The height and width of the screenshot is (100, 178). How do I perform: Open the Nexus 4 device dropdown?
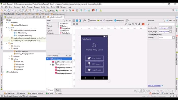92,21
